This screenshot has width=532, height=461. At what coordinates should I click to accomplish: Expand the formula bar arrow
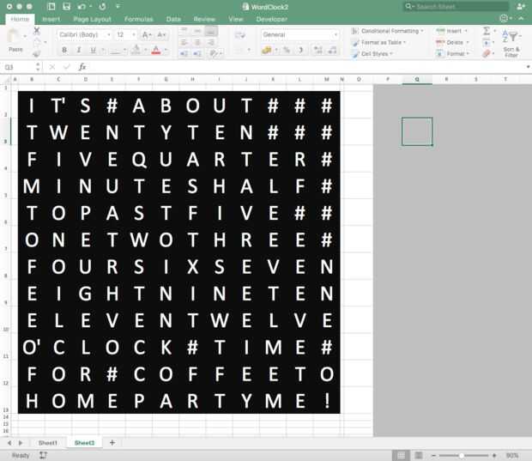tap(528, 67)
